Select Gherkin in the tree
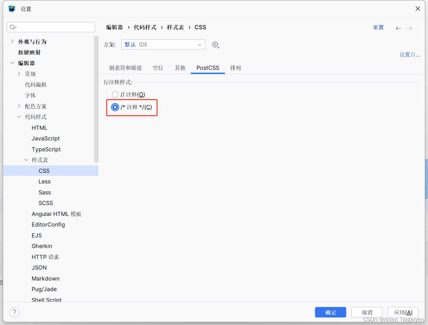 42,246
